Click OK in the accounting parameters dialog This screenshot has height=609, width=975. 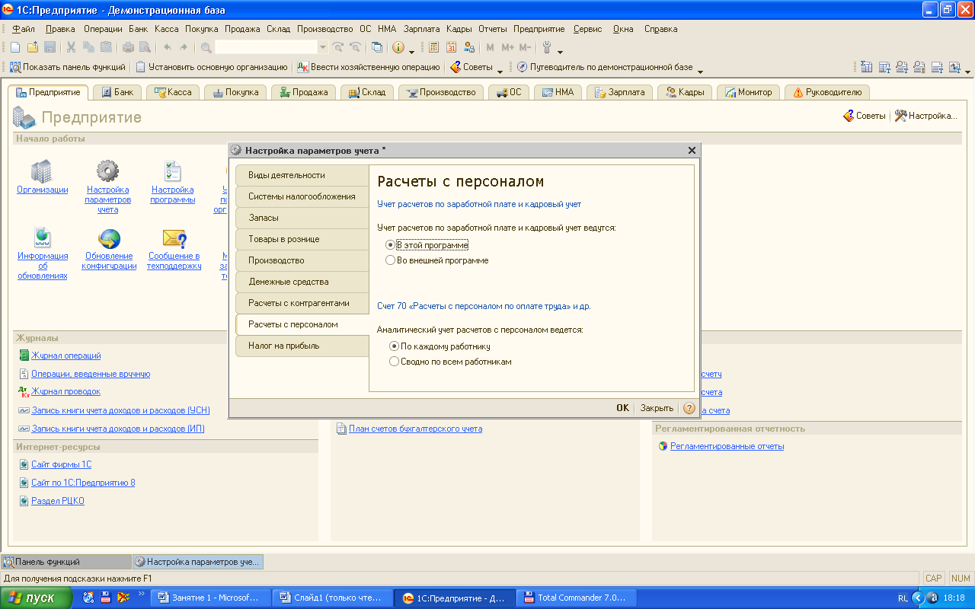click(x=622, y=408)
